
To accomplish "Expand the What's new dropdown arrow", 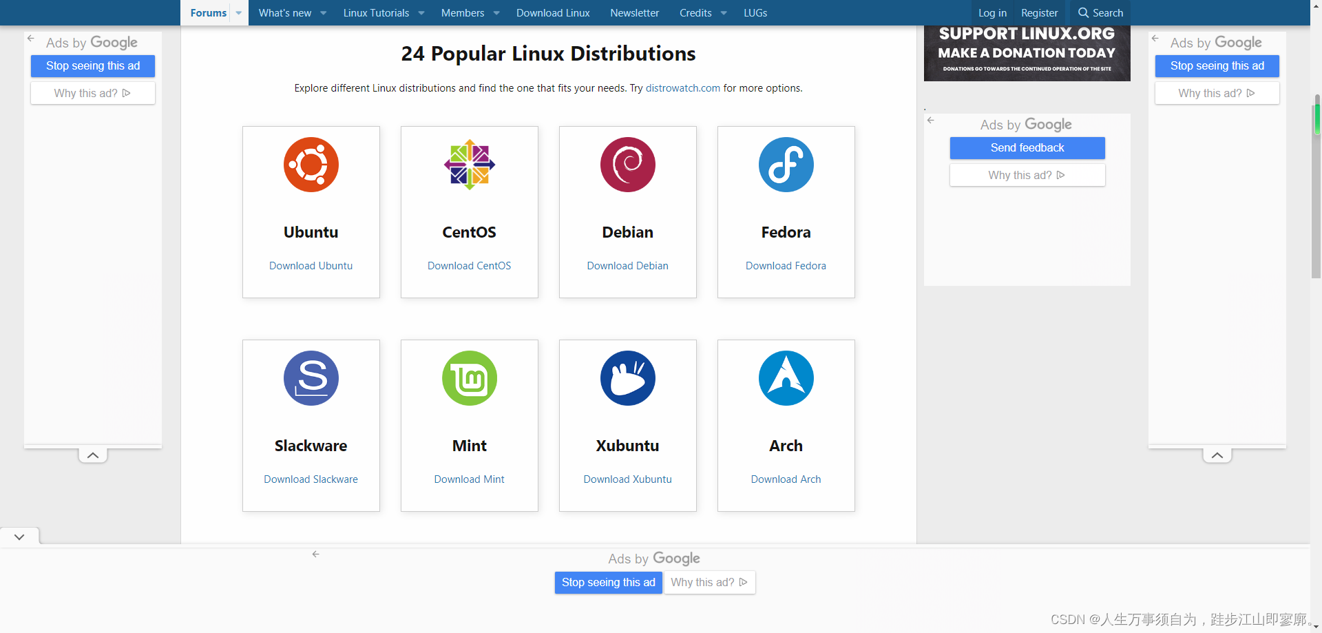I will [324, 13].
